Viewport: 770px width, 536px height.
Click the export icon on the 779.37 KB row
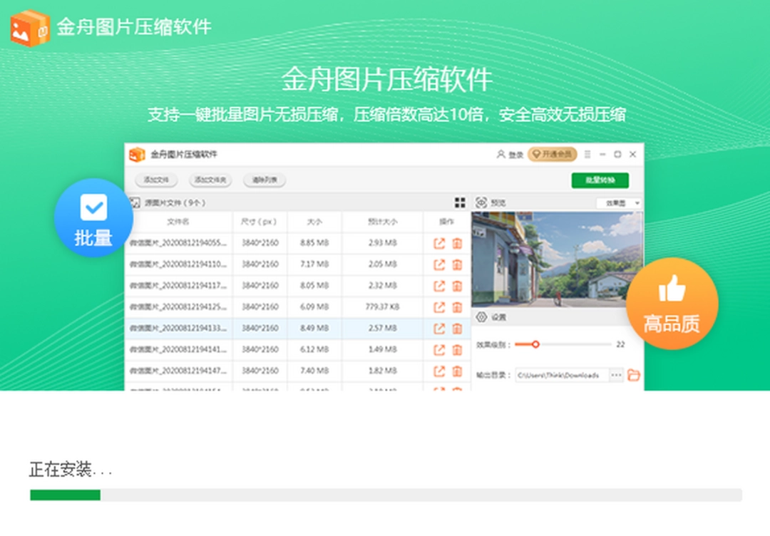(x=438, y=307)
